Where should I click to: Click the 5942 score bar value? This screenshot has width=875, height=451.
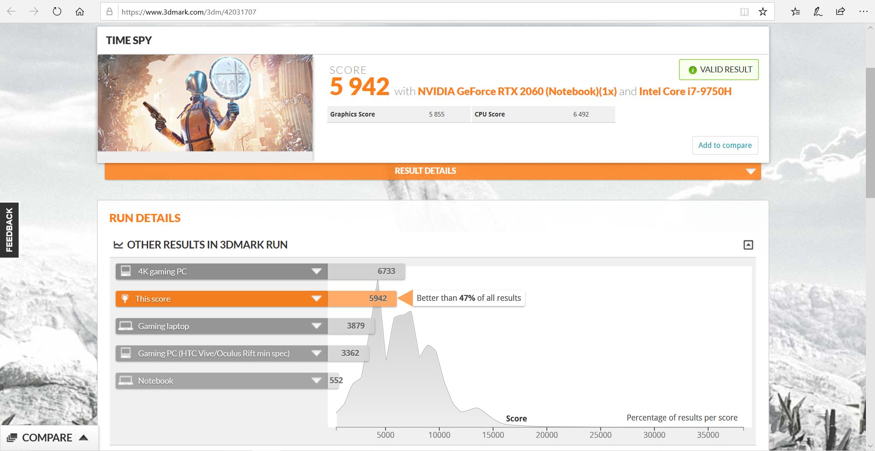(378, 299)
